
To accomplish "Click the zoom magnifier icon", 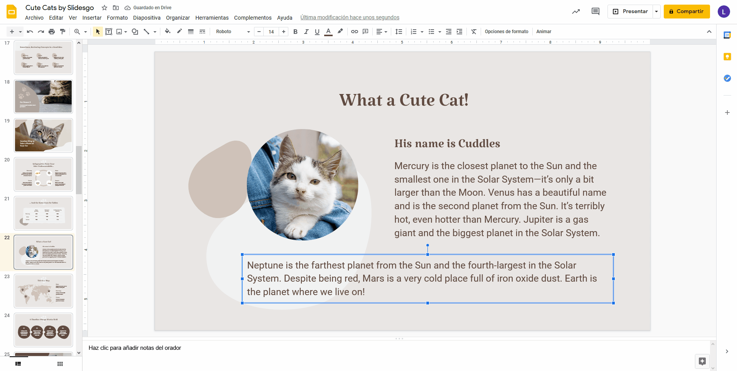I will (77, 32).
